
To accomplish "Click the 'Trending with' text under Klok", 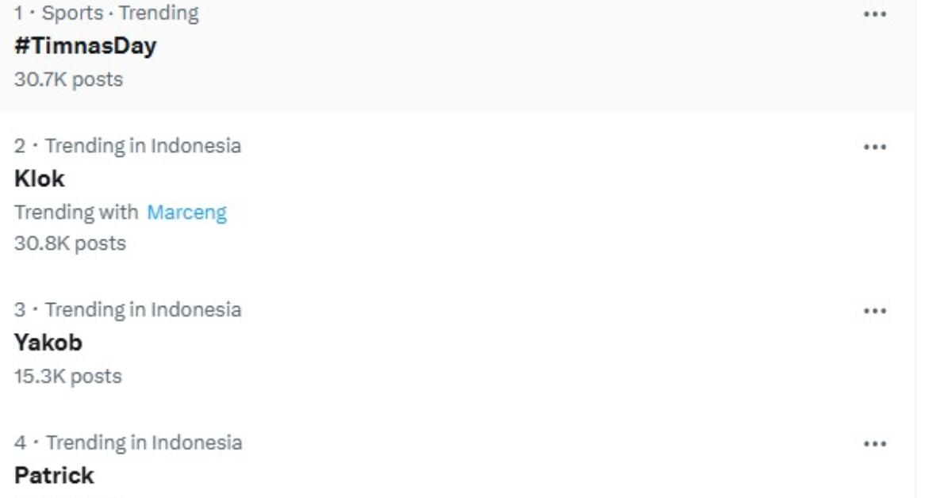I will pyautogui.click(x=76, y=213).
